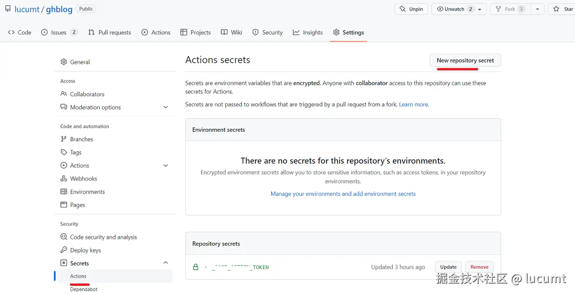Viewport: 575px width, 294px height.
Task: Open the Issues tab
Action: [x=59, y=33]
